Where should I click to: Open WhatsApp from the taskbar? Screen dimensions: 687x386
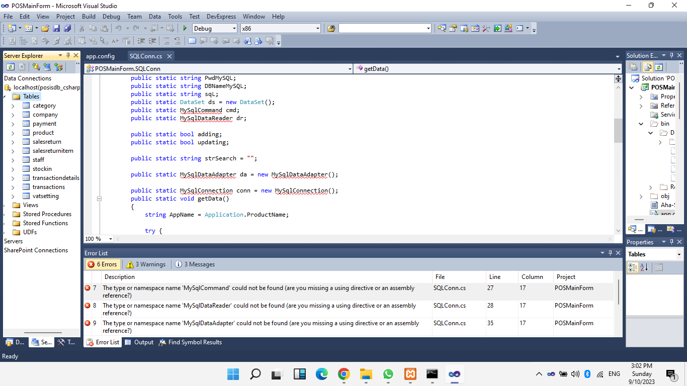coord(388,374)
